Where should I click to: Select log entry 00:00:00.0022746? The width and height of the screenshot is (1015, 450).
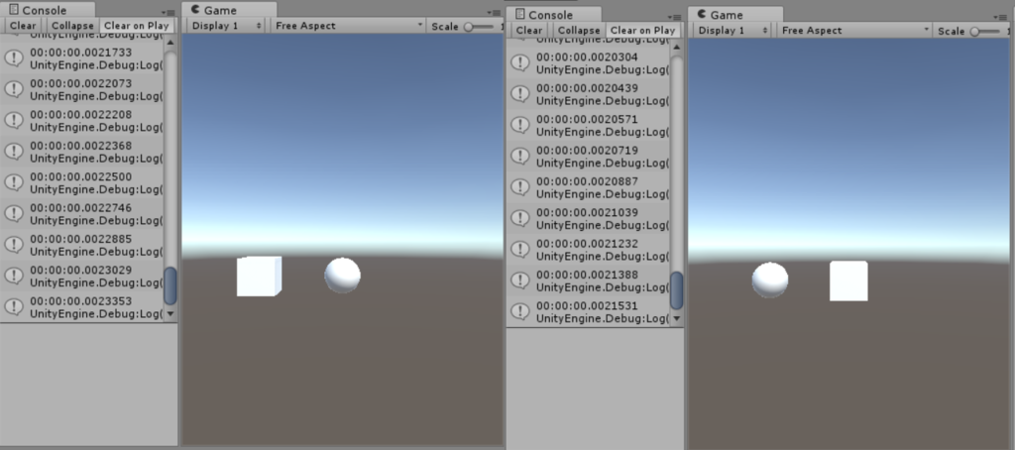coord(82,214)
